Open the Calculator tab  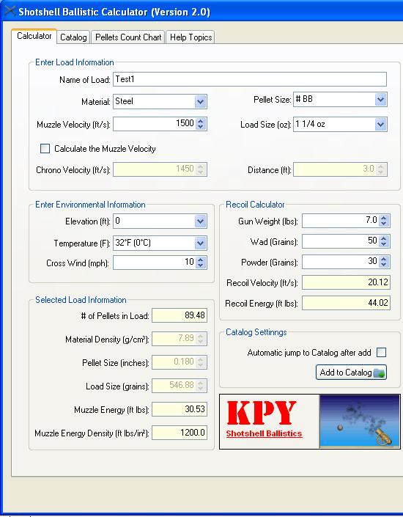tap(34, 36)
